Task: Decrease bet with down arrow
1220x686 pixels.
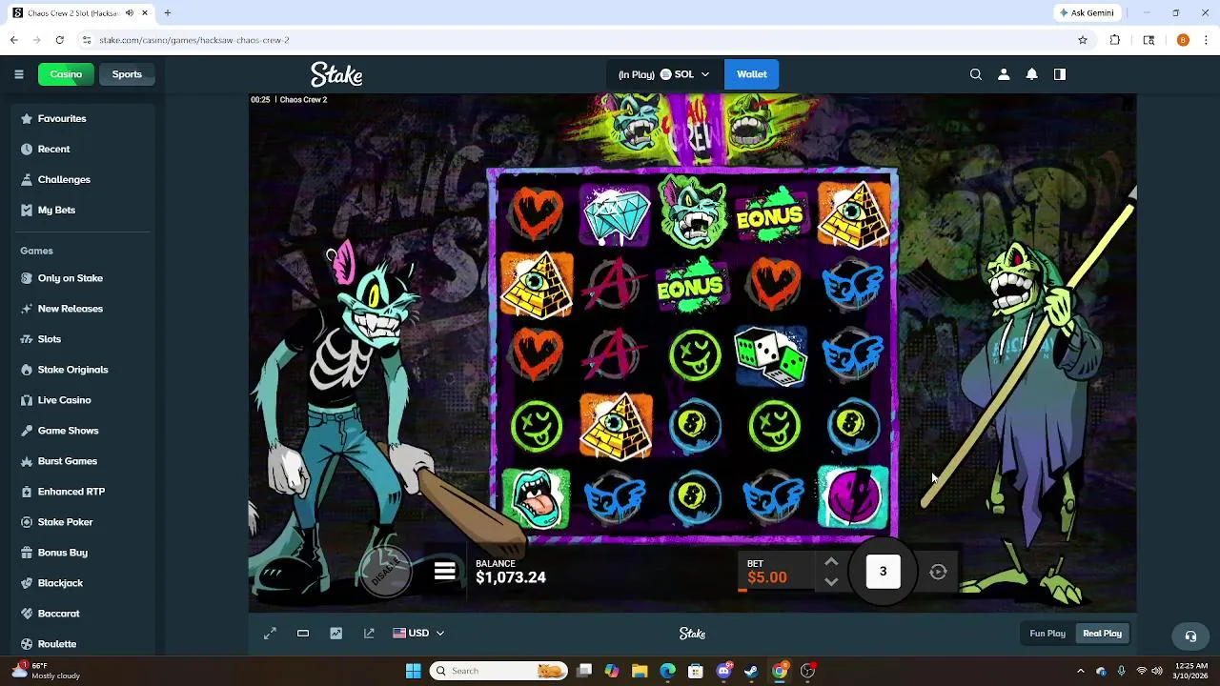Action: [x=831, y=581]
